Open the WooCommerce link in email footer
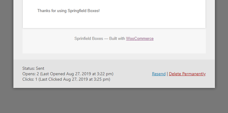This screenshot has height=113, width=228. tap(140, 39)
